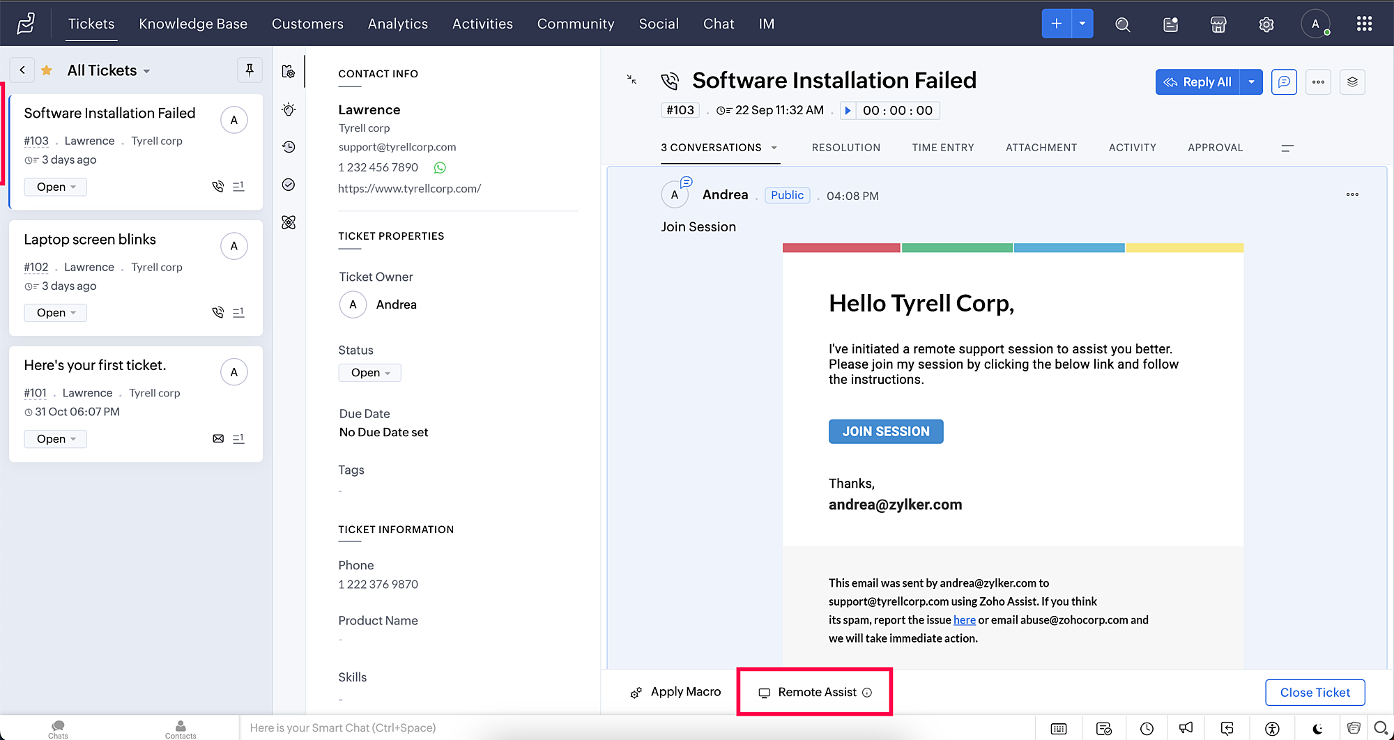
Task: Open the lightbulb insights sidebar icon
Action: 289,109
